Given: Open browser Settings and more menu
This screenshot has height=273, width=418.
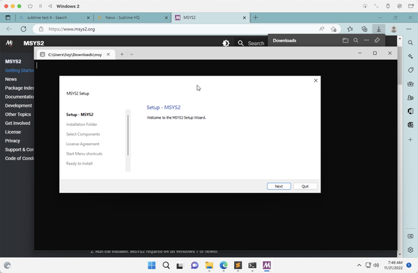Looking at the screenshot, I should point(409,29).
